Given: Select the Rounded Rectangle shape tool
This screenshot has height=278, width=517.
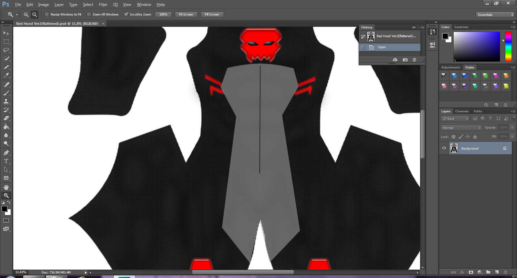Looking at the screenshot, I should click(6, 178).
